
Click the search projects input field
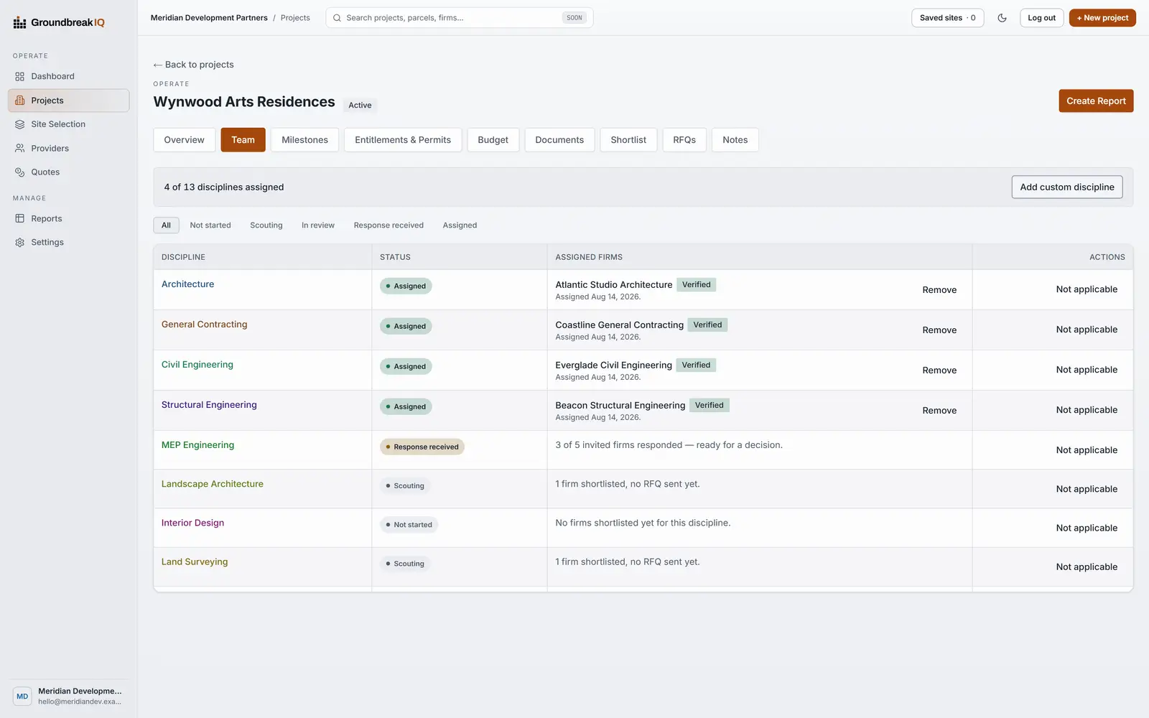coord(460,18)
